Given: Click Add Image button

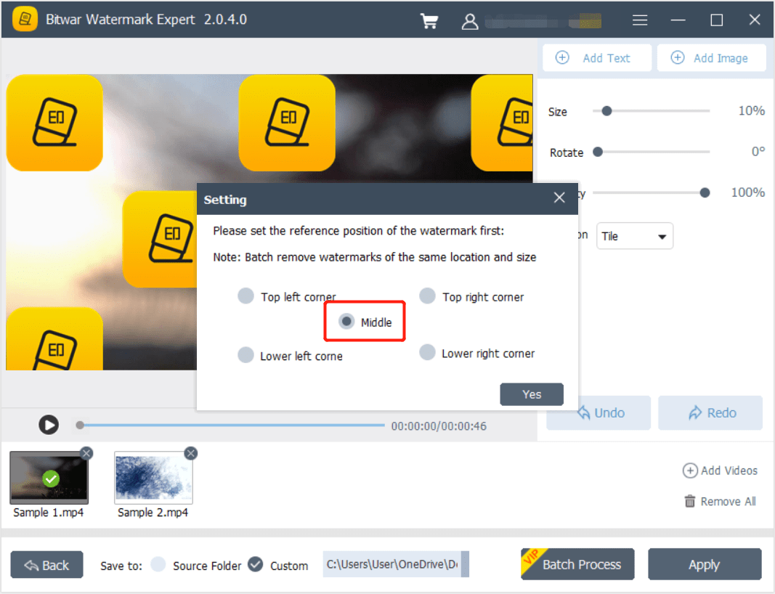Looking at the screenshot, I should tap(711, 58).
